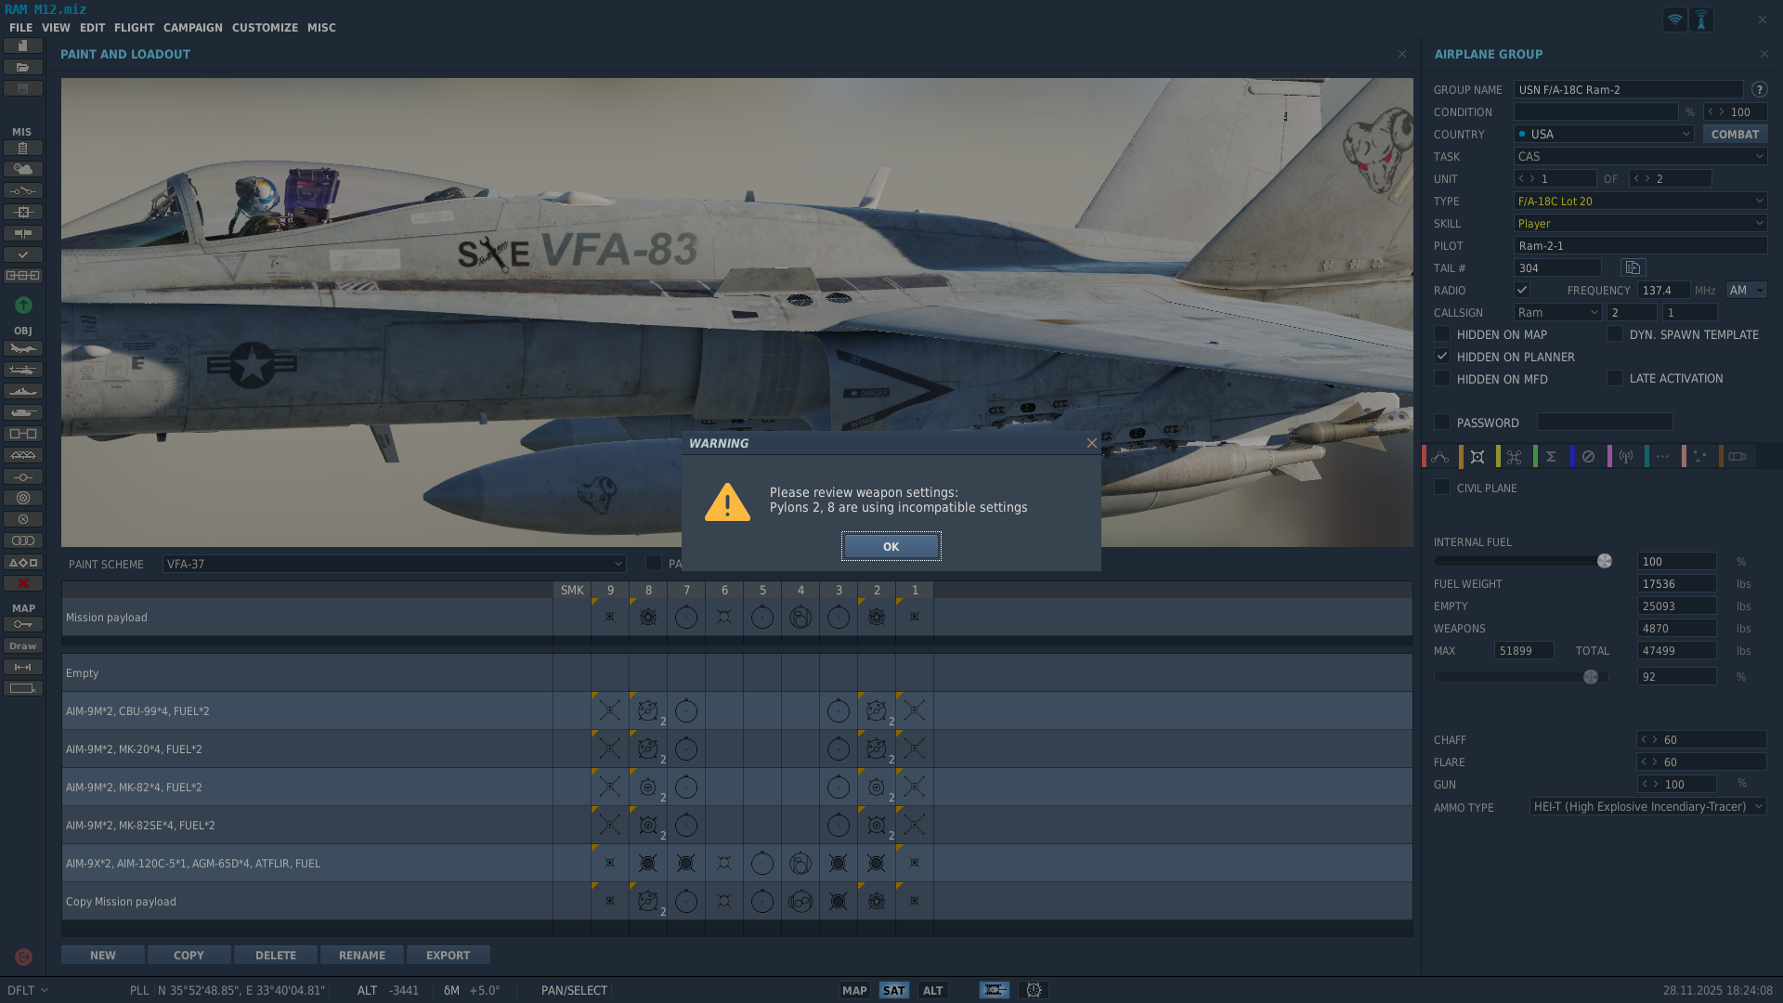The image size is (1783, 1003).
Task: Open the Campaign menu
Action: tap(192, 28)
